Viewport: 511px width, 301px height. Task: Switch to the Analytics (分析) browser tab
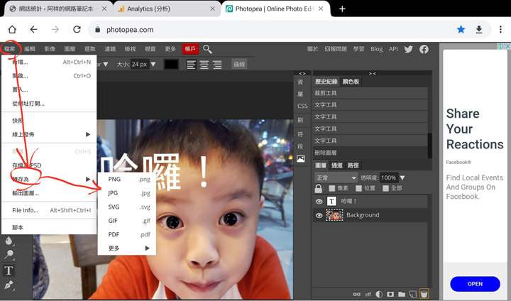click(x=166, y=9)
